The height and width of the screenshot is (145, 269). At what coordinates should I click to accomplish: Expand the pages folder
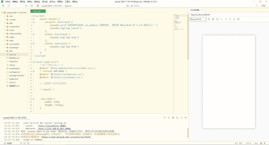click(5, 37)
